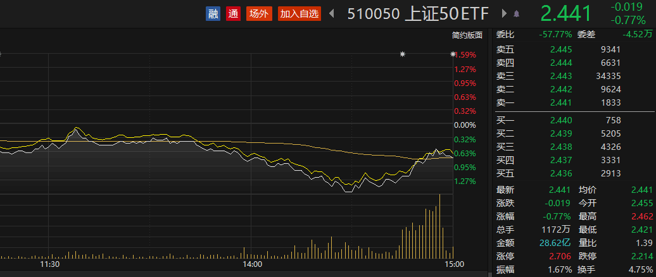This screenshot has height=277, width=656.
Task: Go to next stock with right arrow
Action: pos(504,13)
